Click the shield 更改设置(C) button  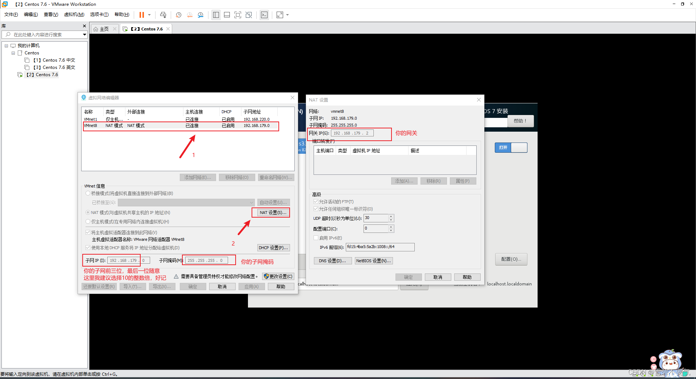pyautogui.click(x=278, y=276)
